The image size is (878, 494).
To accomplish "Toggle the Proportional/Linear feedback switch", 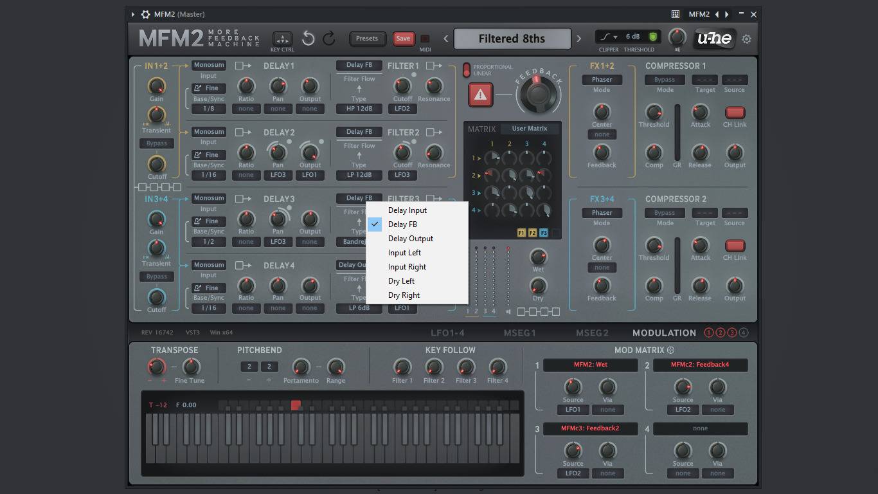I will pyautogui.click(x=467, y=70).
